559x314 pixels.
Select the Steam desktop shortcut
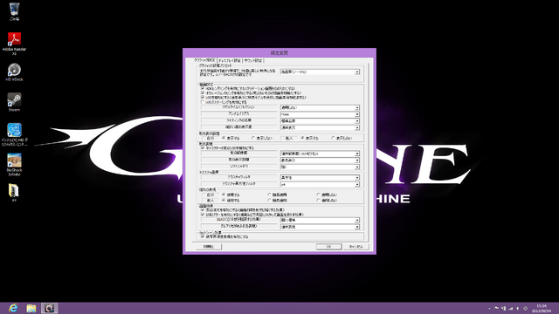coord(14,102)
